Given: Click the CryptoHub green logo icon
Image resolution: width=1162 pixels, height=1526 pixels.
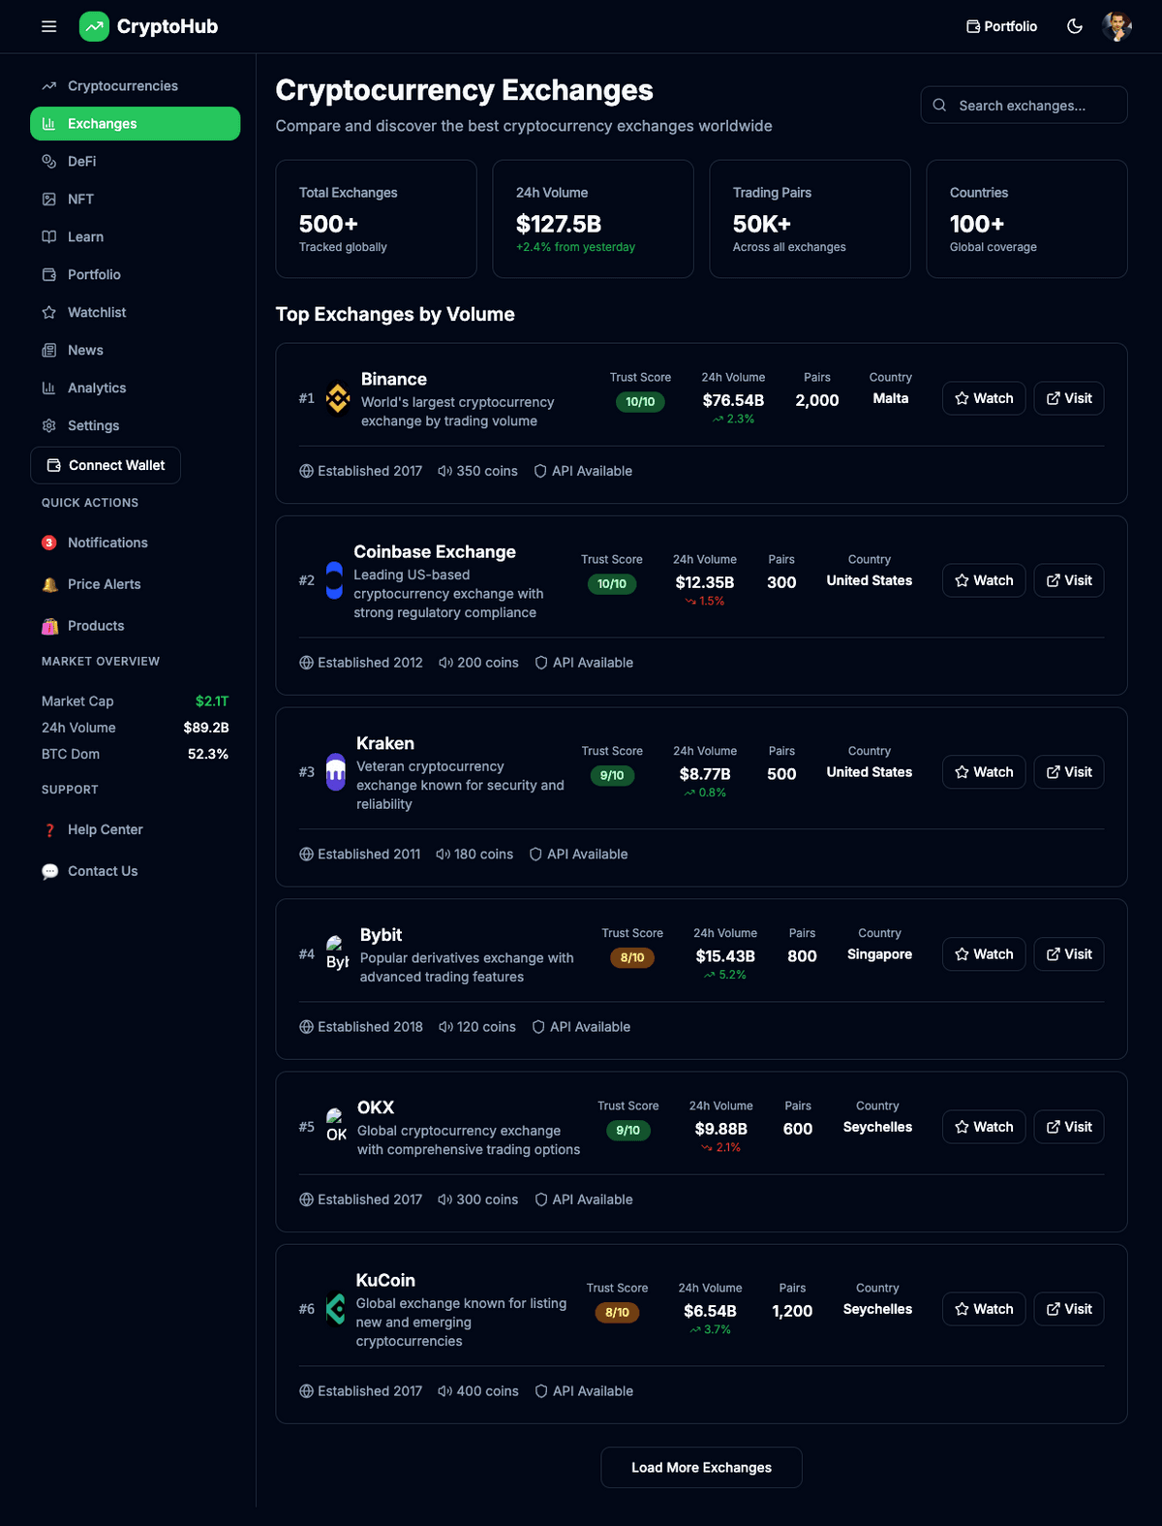Looking at the screenshot, I should pos(94,26).
